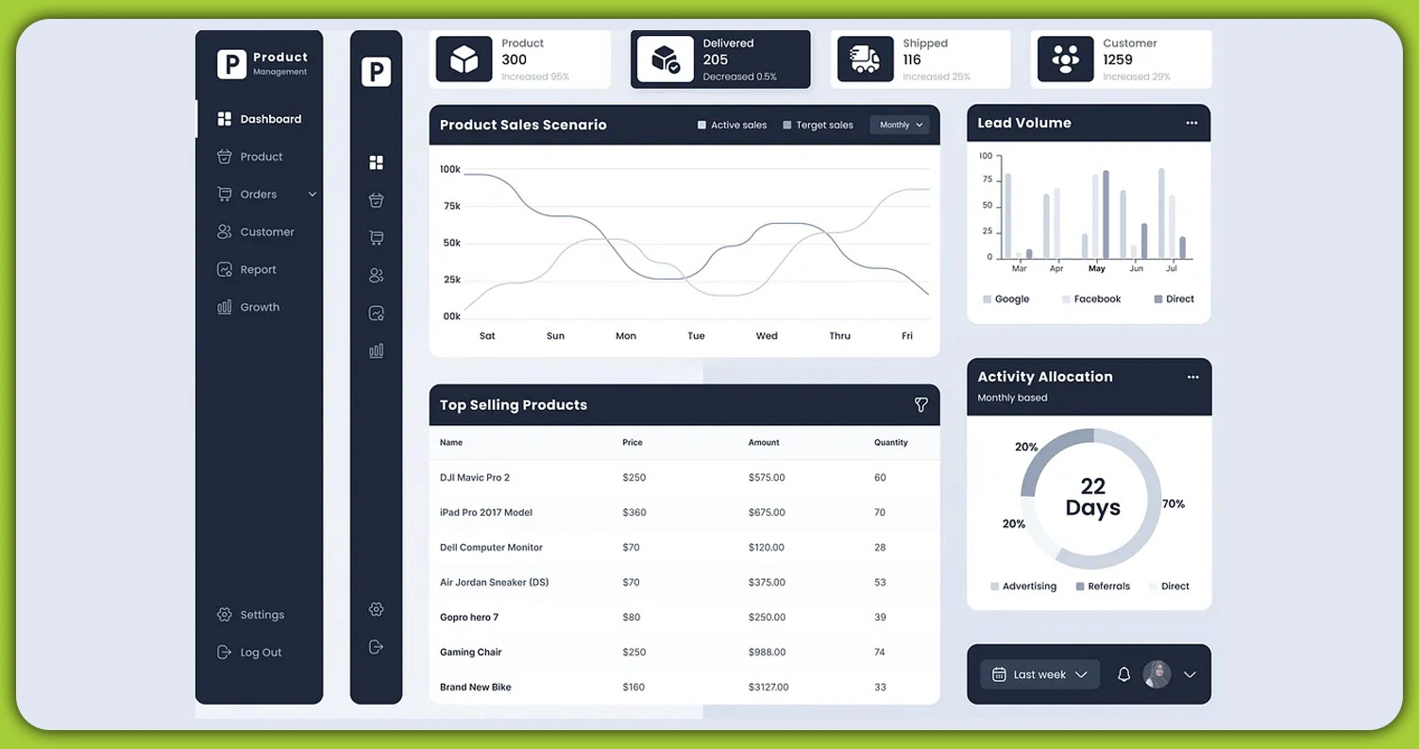The image size is (1419, 749).
Task: Expand the Orders menu in the sidebar
Action: click(x=312, y=194)
